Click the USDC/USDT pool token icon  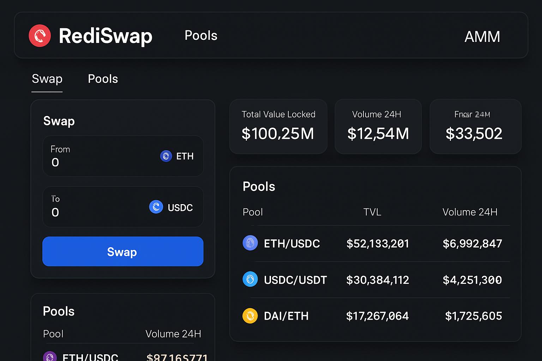tap(250, 279)
